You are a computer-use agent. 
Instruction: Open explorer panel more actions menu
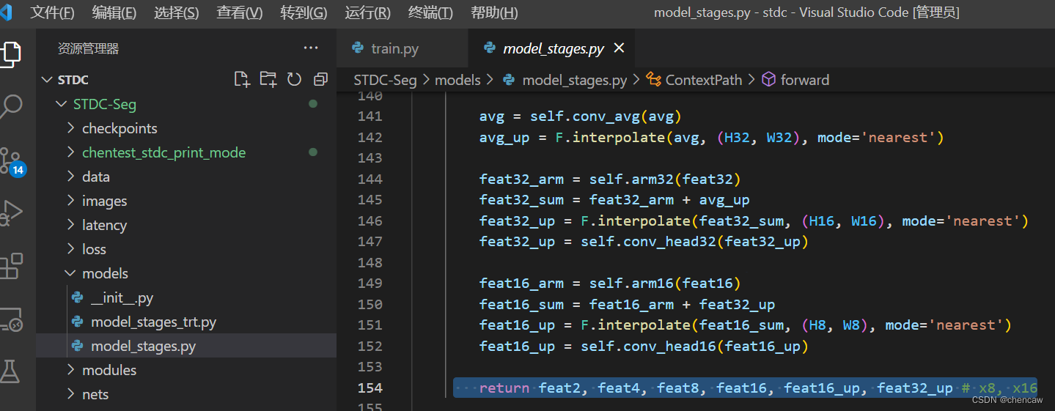tap(311, 48)
